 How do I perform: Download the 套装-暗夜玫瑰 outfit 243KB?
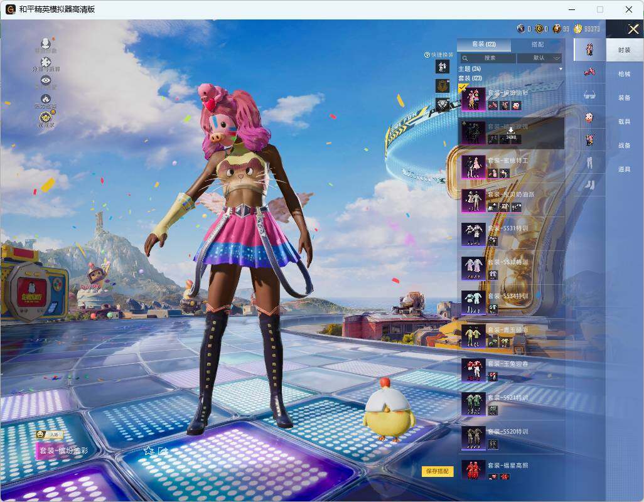(x=511, y=134)
